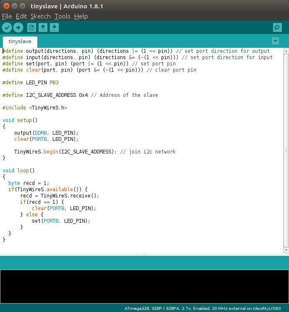Open the Tools menu
Screen dimensions: 289x312
(62, 16)
